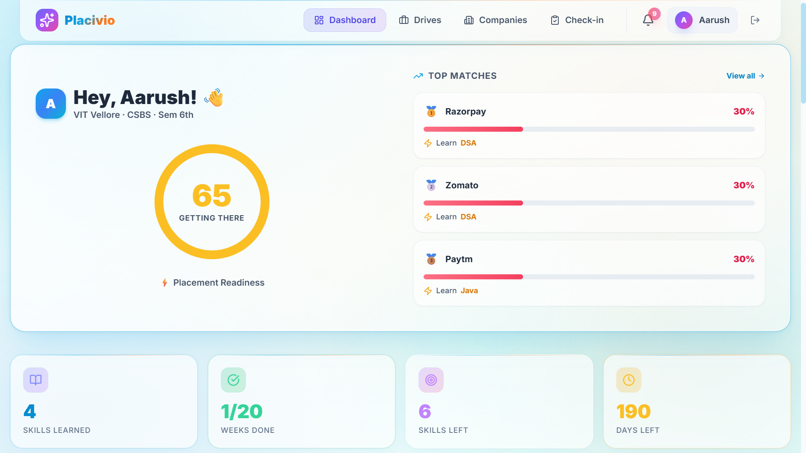This screenshot has height=453, width=806.
Task: Click the blue A avatar beside the greeting
Action: 51,104
